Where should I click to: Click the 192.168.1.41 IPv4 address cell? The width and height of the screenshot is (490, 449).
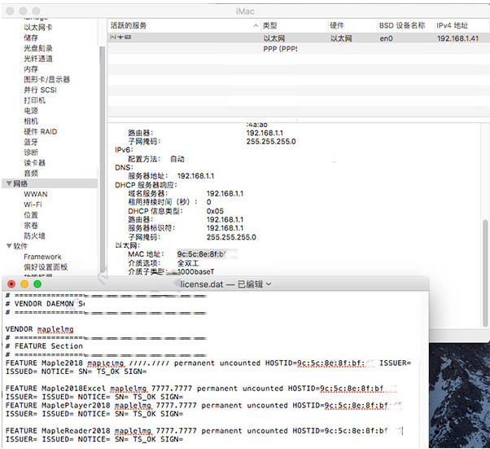click(457, 38)
